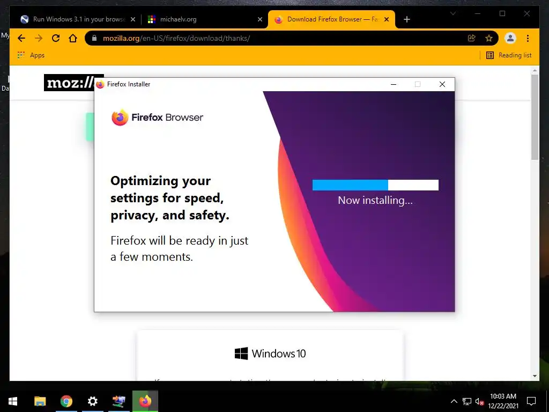
Task: Open Chrome's home page button
Action: [73, 38]
